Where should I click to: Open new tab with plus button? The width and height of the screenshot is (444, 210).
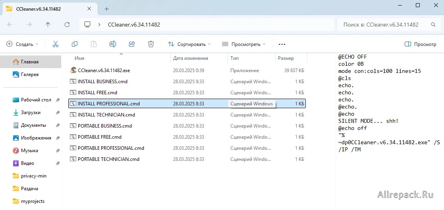[106, 9]
